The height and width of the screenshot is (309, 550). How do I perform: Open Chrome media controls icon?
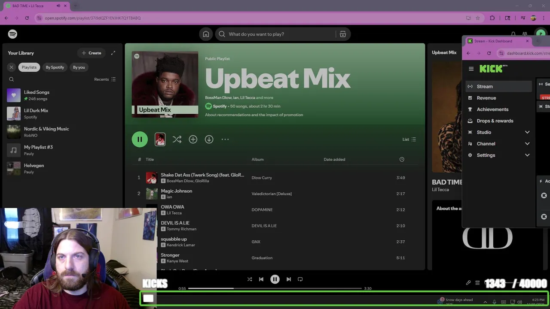(x=523, y=18)
